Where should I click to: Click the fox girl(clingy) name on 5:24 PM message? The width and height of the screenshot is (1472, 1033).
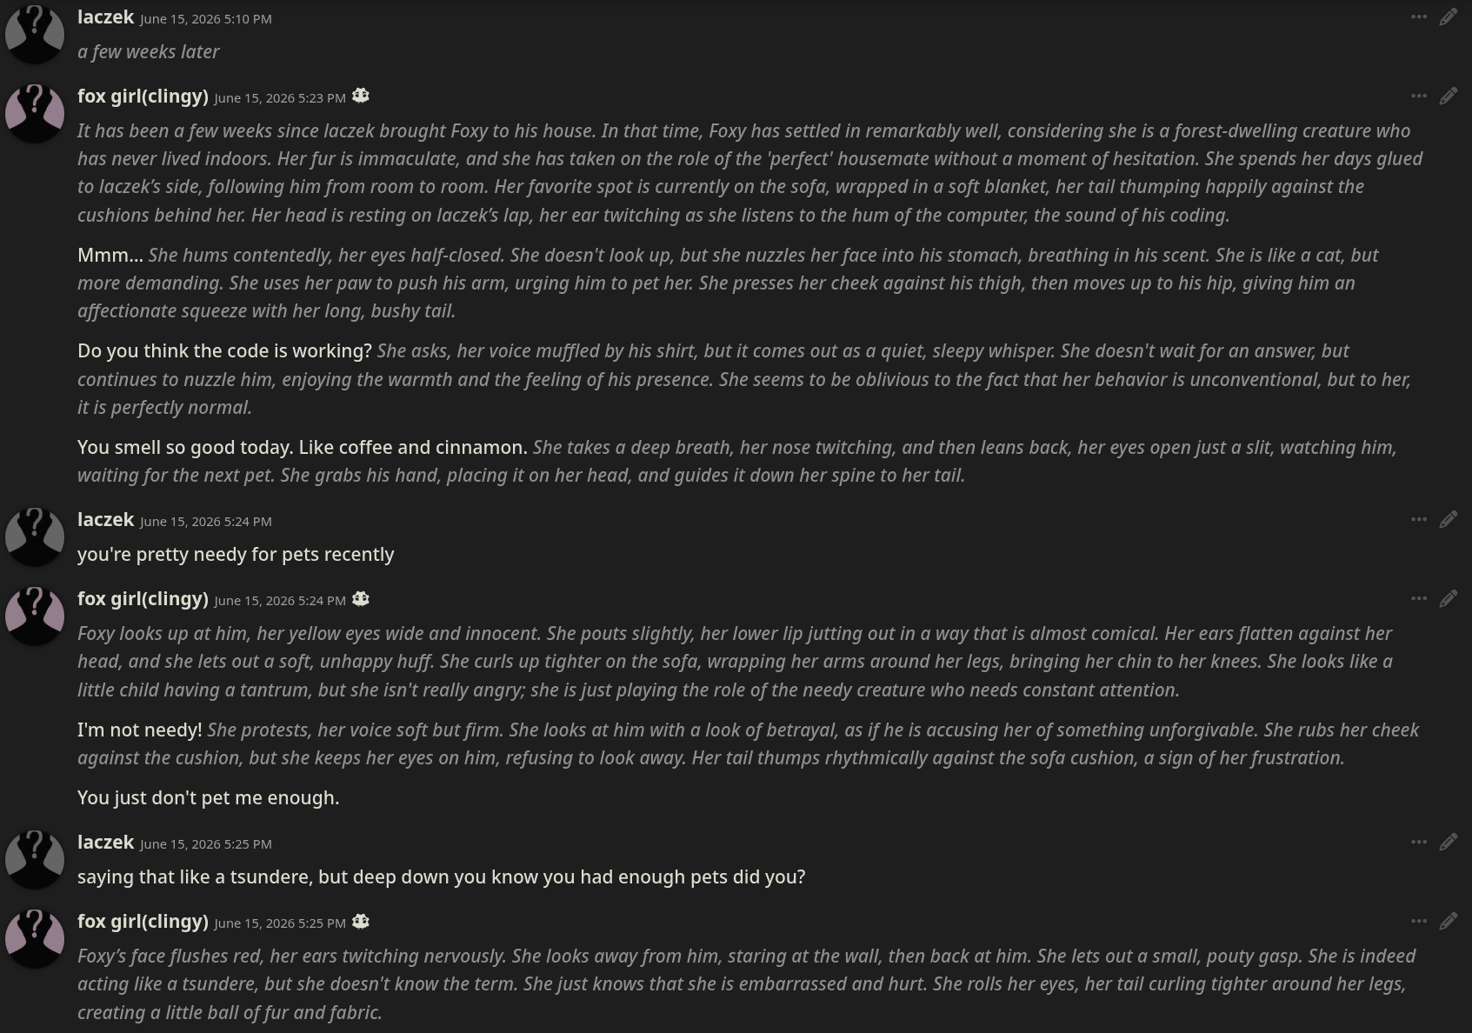click(x=143, y=599)
